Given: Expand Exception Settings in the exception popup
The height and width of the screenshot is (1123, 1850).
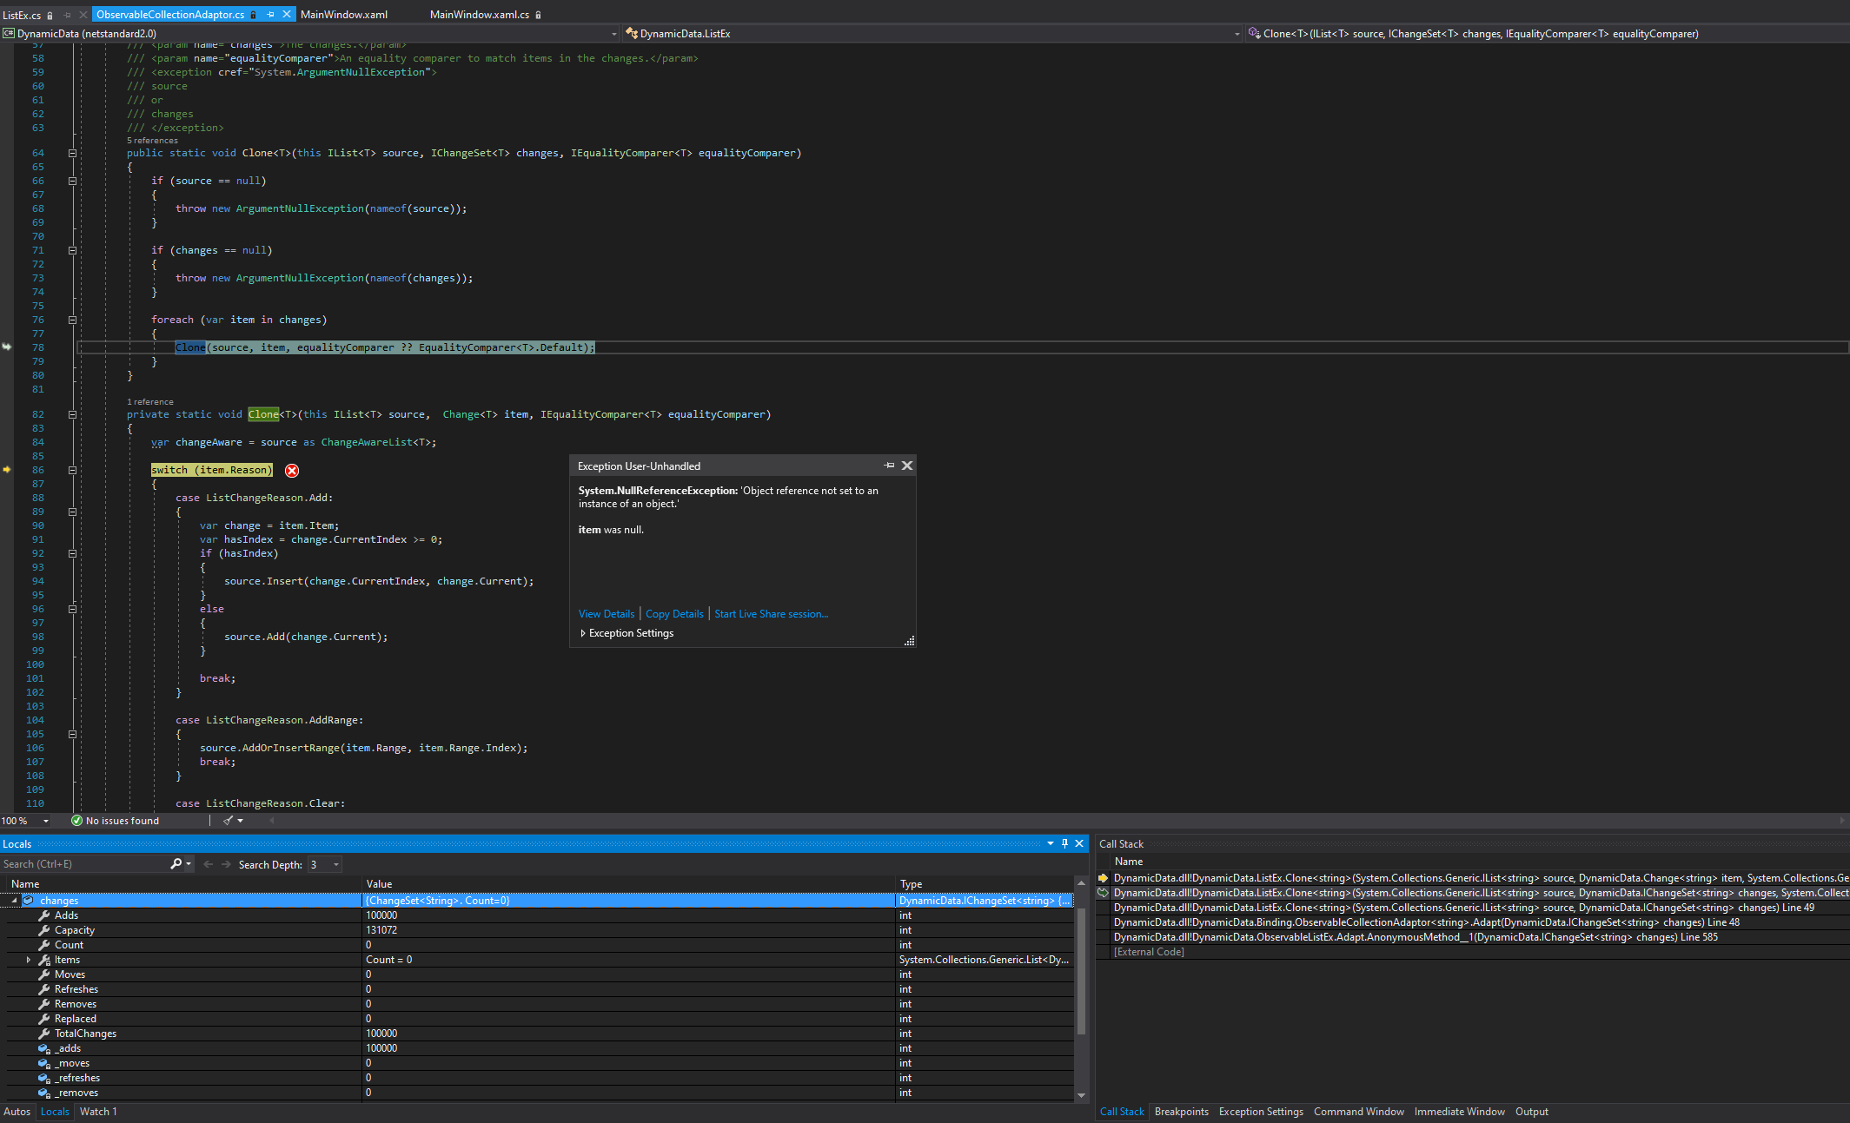Looking at the screenshot, I should (583, 633).
